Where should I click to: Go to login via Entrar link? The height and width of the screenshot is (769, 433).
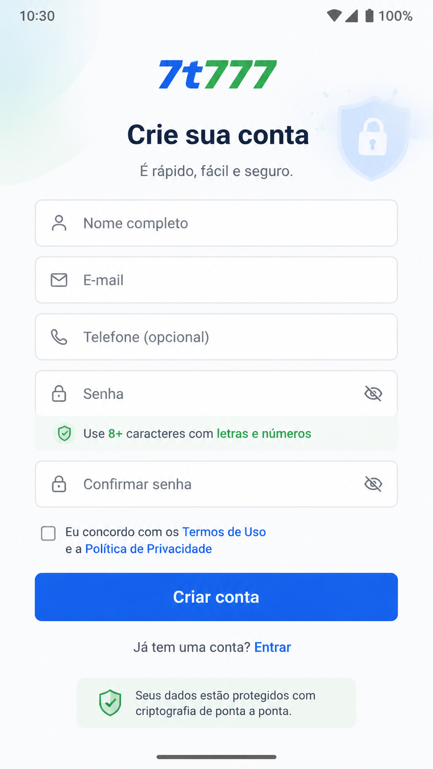click(x=273, y=647)
